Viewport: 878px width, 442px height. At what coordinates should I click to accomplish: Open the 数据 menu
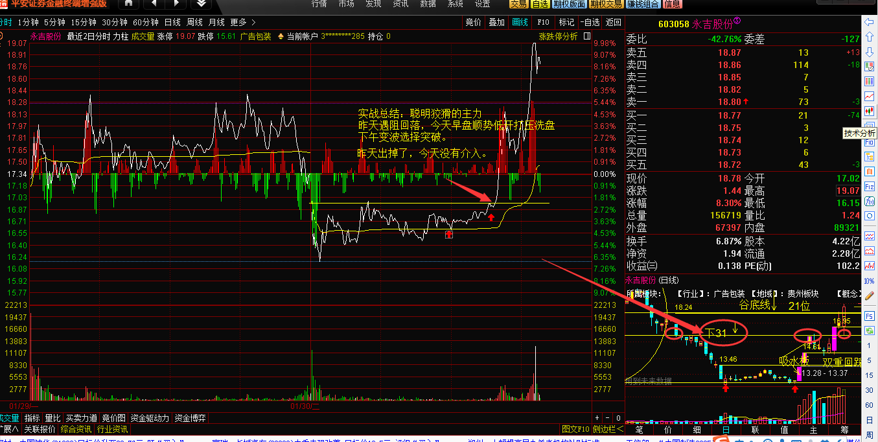428,4
